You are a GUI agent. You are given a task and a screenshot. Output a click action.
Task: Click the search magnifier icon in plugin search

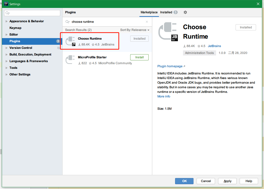tap(67, 22)
